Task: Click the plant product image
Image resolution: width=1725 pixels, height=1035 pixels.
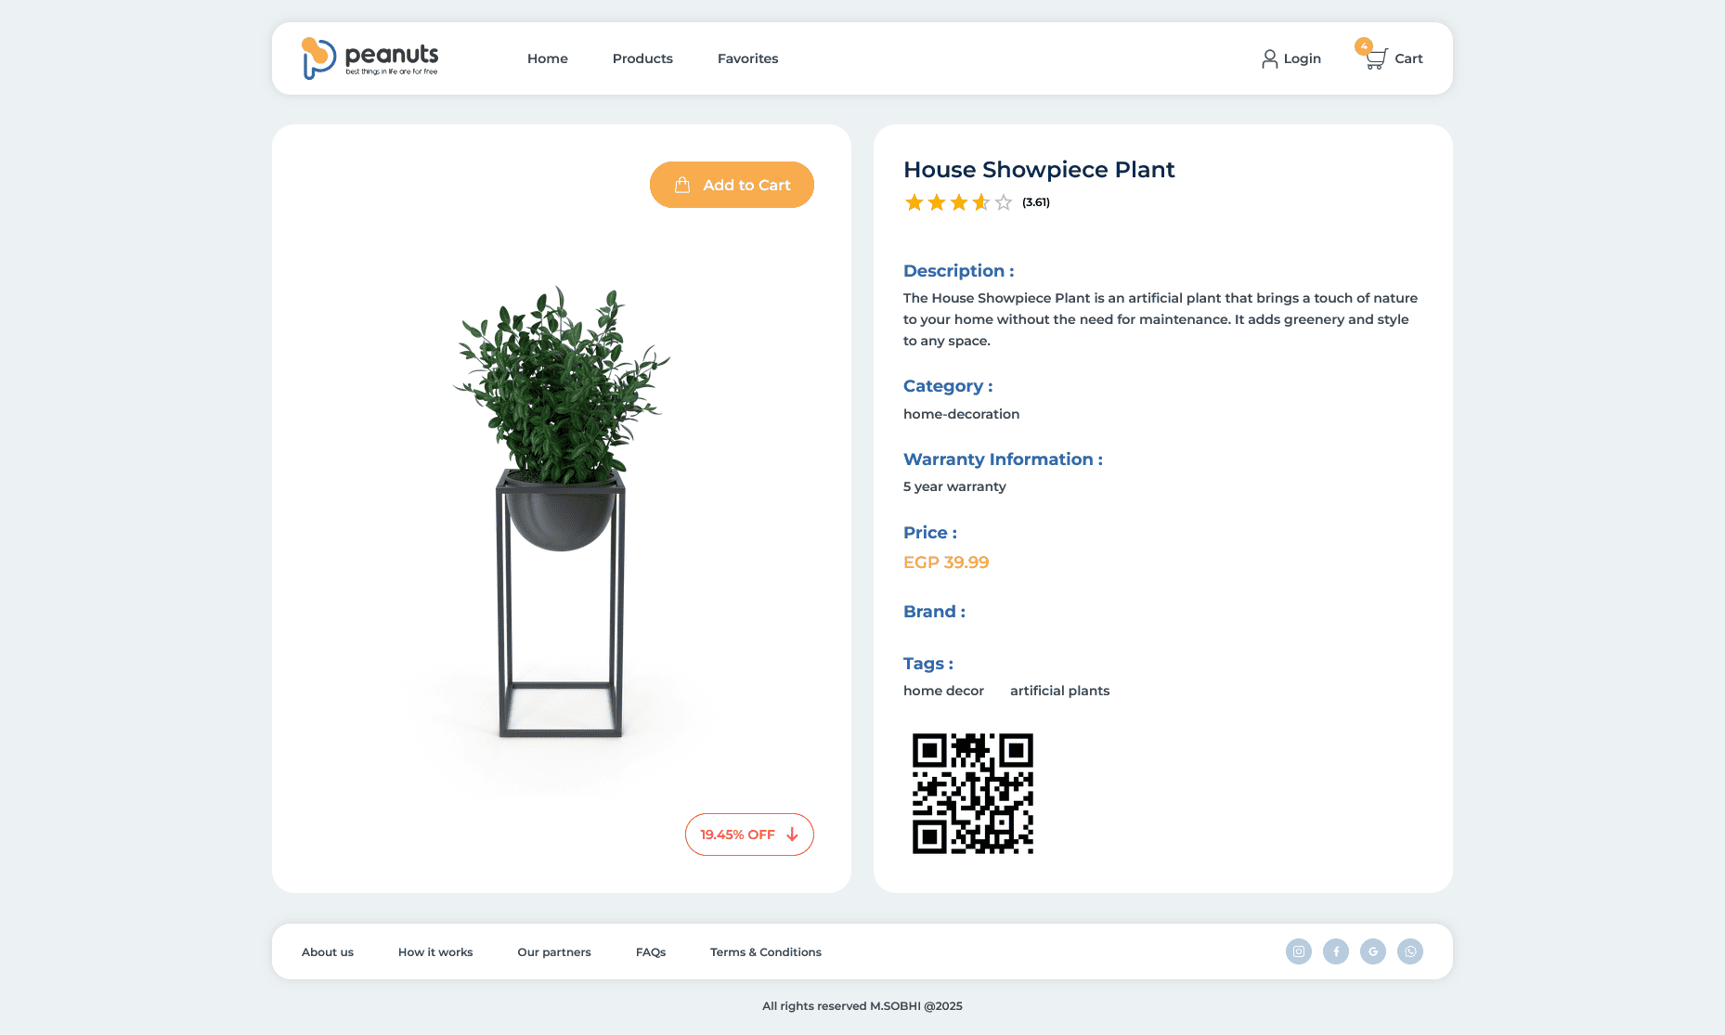Action: tap(561, 511)
